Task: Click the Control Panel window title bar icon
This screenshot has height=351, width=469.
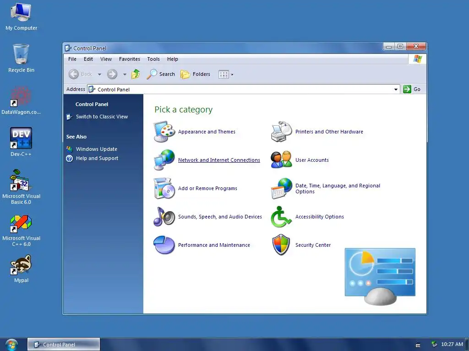Action: 68,48
